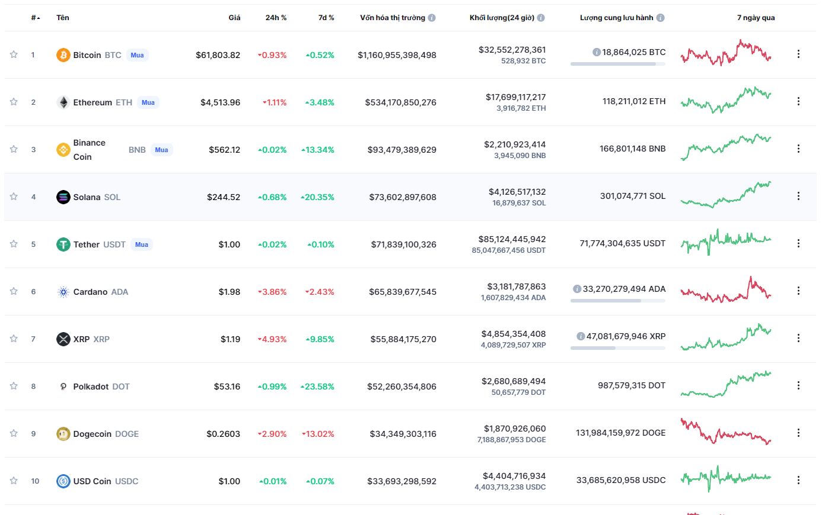Viewport: 822px width, 515px height.
Task: Click the info icon next to XRP supply
Action: coord(581,336)
